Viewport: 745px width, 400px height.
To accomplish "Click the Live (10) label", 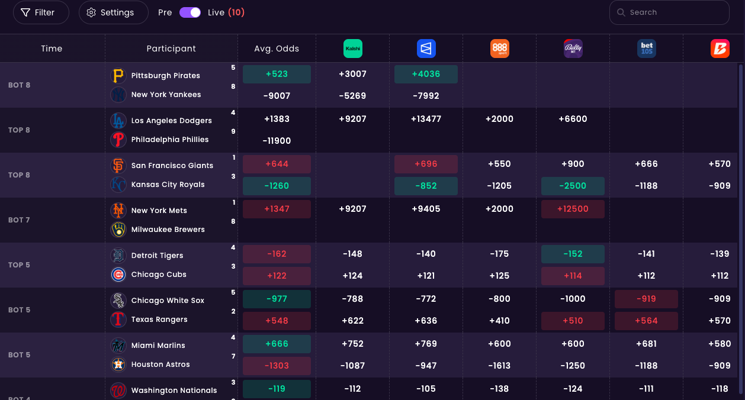I will coord(226,12).
